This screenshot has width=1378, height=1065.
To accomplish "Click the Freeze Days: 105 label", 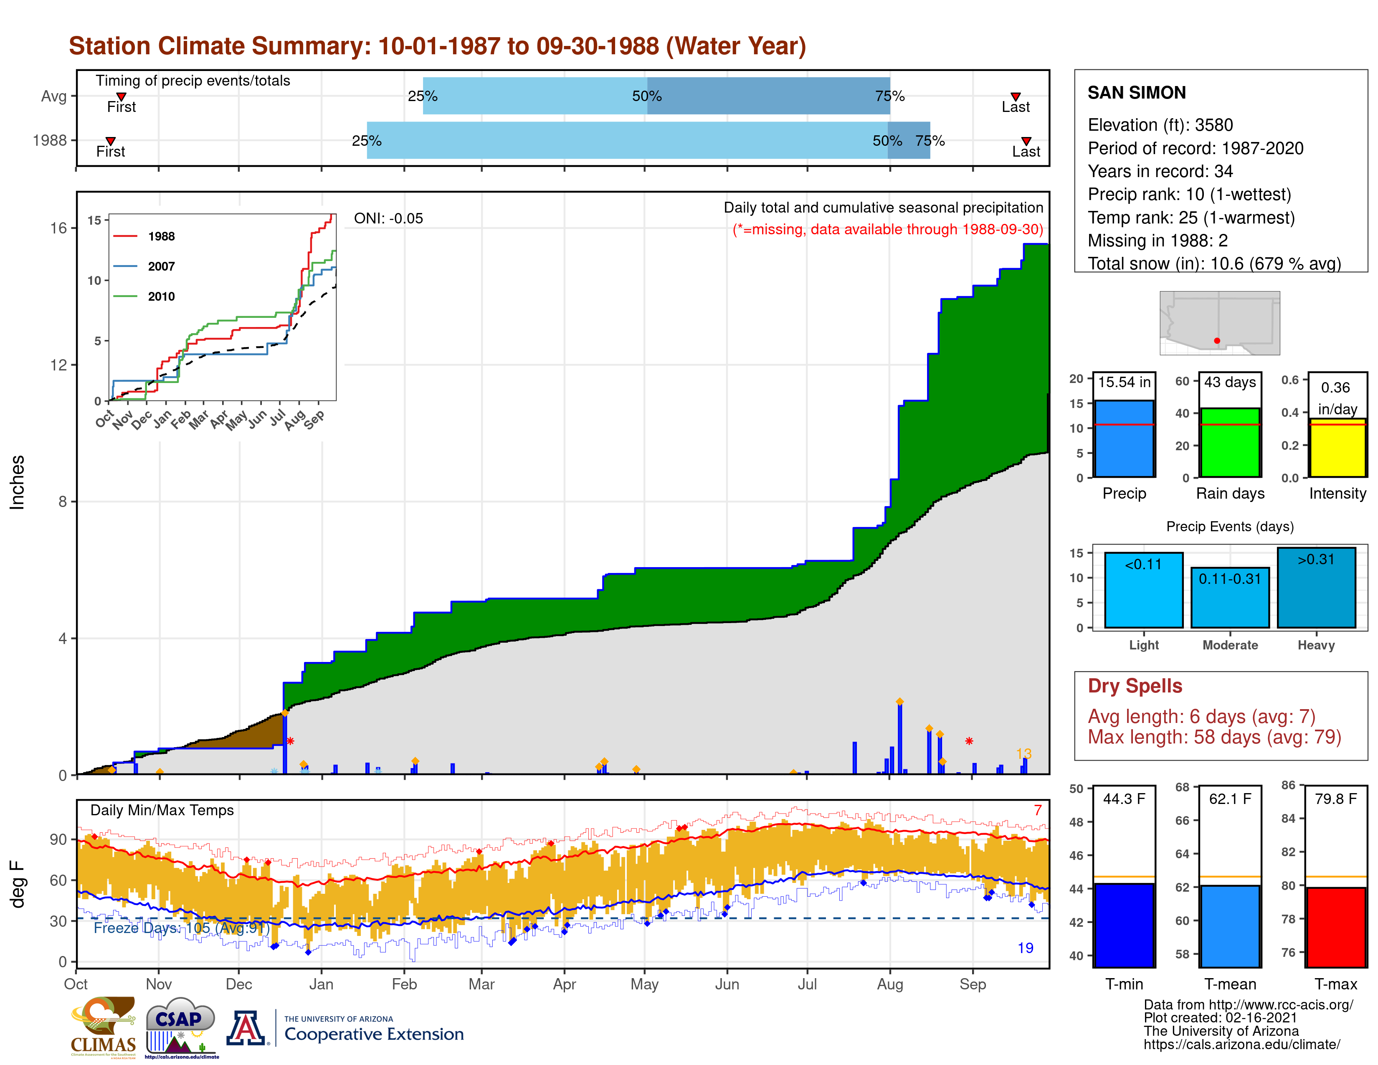I will pos(182,928).
